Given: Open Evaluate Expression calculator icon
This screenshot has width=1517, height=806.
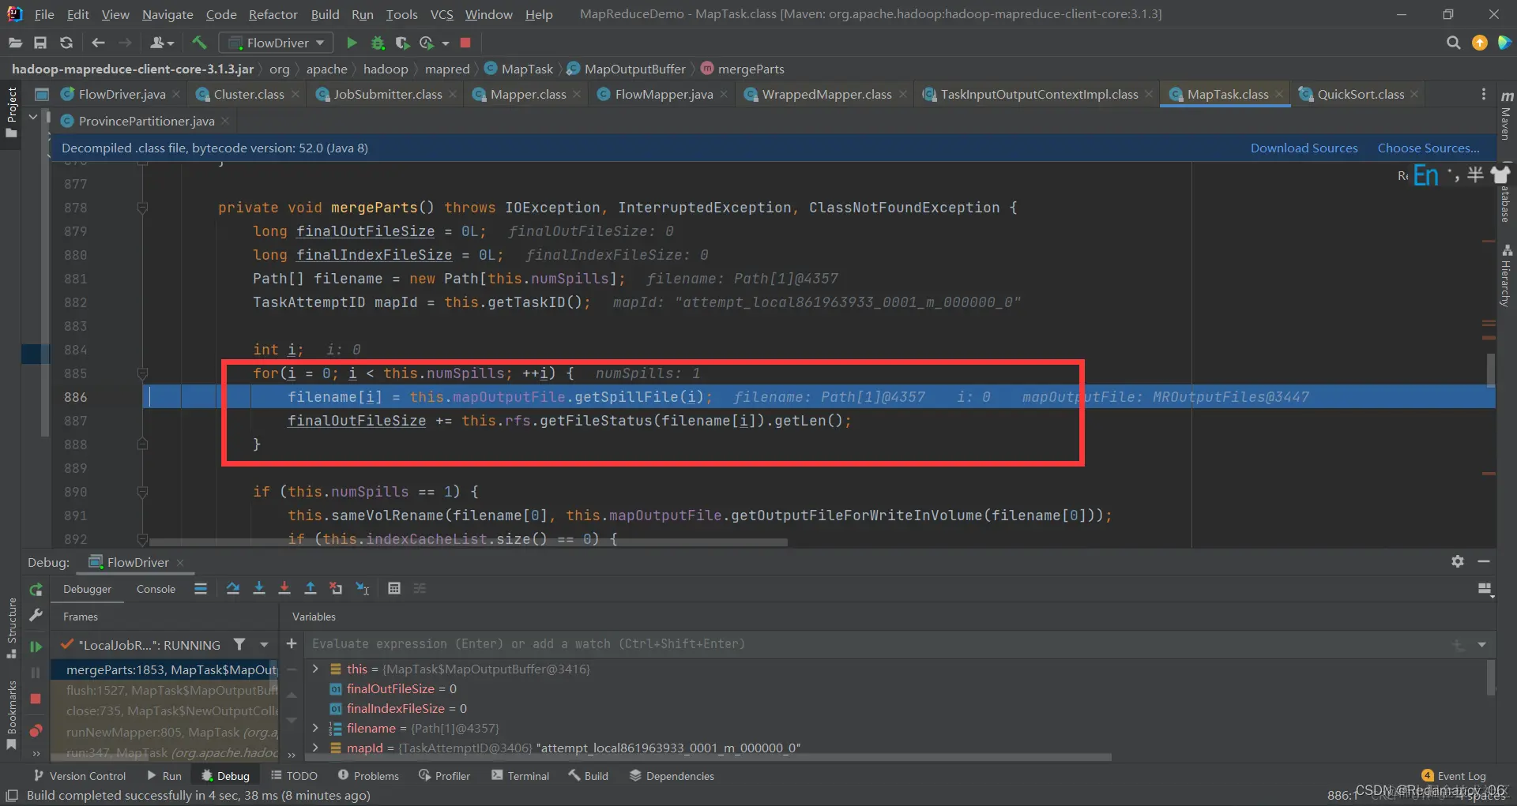Looking at the screenshot, I should coord(394,588).
